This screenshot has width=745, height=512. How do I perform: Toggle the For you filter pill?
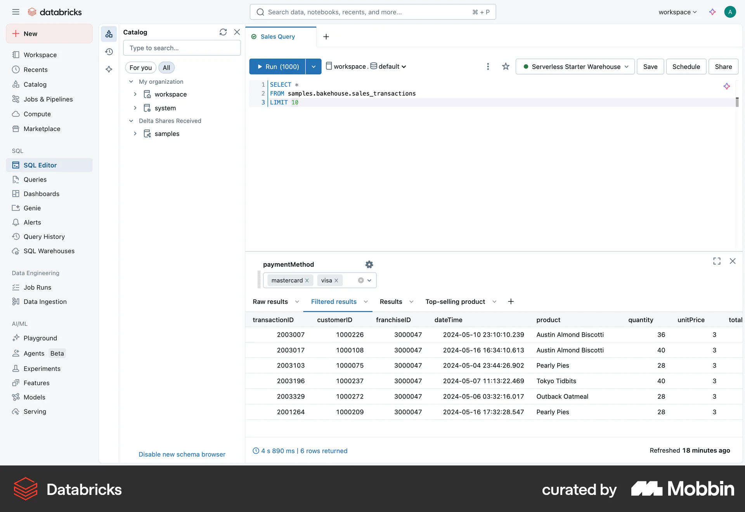pyautogui.click(x=140, y=68)
